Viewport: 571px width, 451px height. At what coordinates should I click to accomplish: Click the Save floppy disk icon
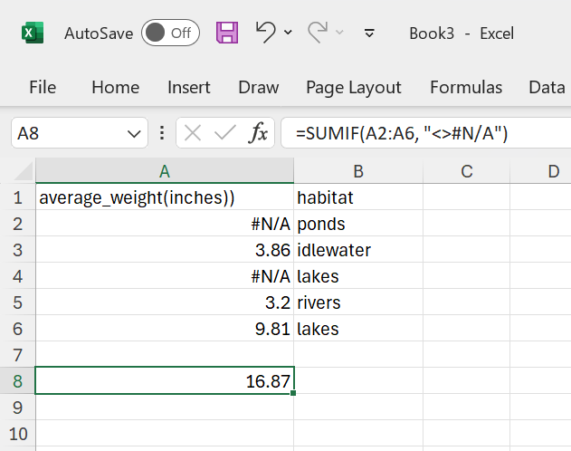(227, 34)
